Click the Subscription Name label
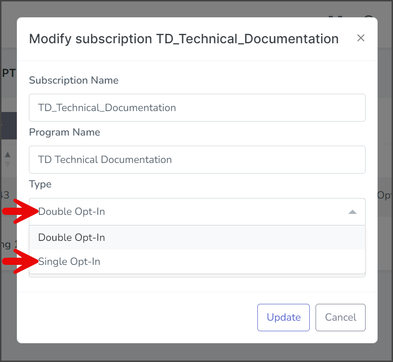This screenshot has width=393, height=362. point(74,80)
